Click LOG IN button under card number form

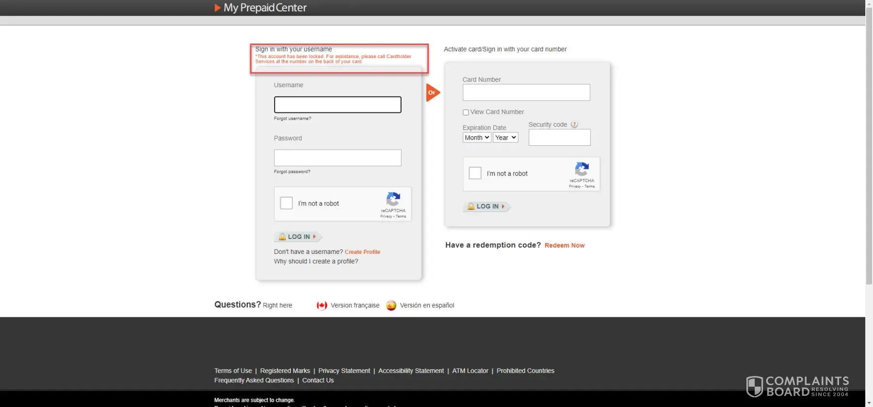coord(487,206)
